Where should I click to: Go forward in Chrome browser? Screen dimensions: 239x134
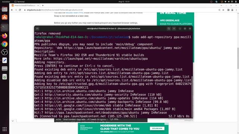point(16,10)
